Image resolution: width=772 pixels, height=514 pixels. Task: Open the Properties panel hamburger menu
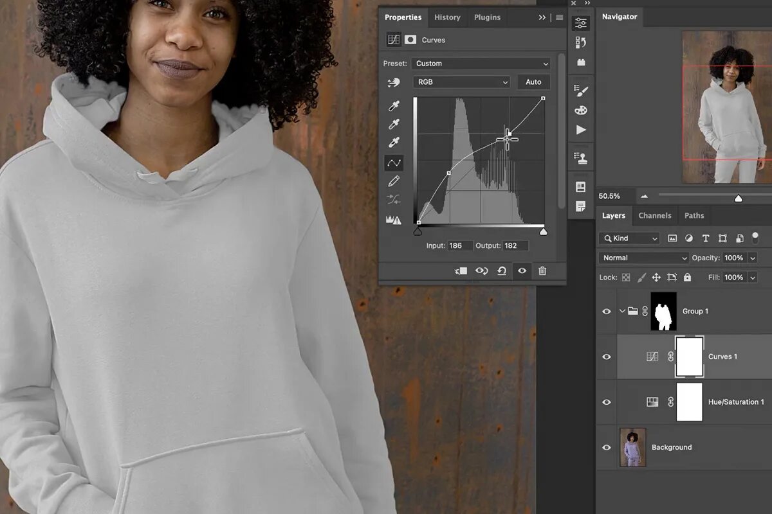pos(560,17)
